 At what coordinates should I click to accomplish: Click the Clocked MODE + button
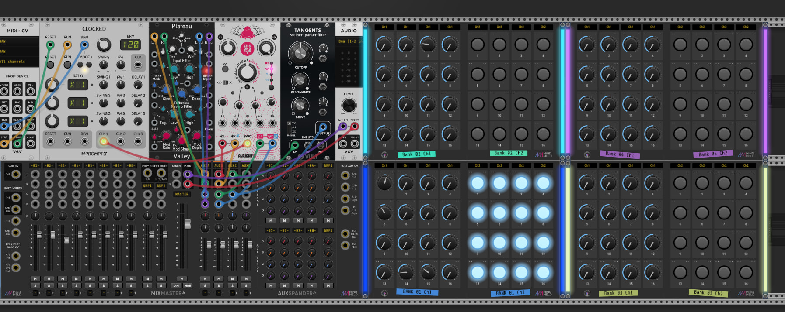[x=89, y=65]
